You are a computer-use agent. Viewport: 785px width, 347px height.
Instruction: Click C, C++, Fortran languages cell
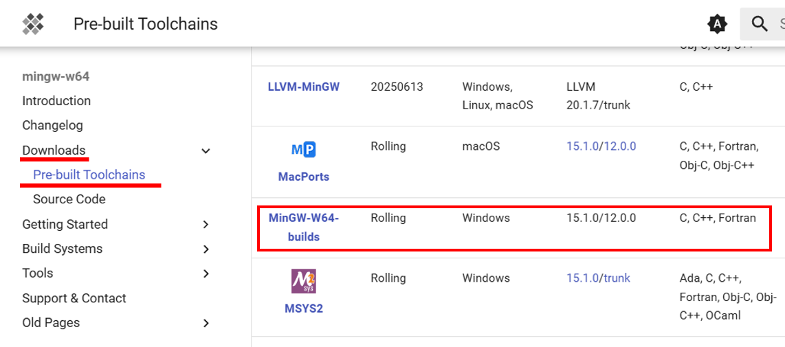(x=718, y=218)
